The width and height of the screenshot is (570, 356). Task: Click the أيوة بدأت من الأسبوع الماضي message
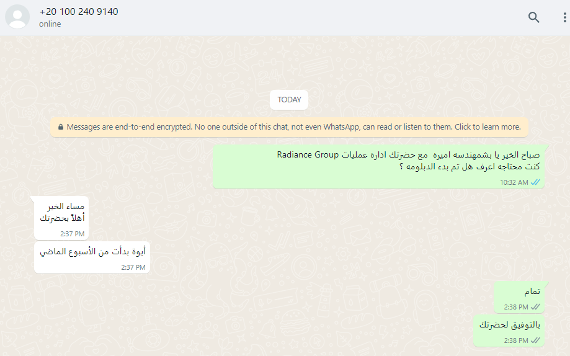[x=92, y=257]
